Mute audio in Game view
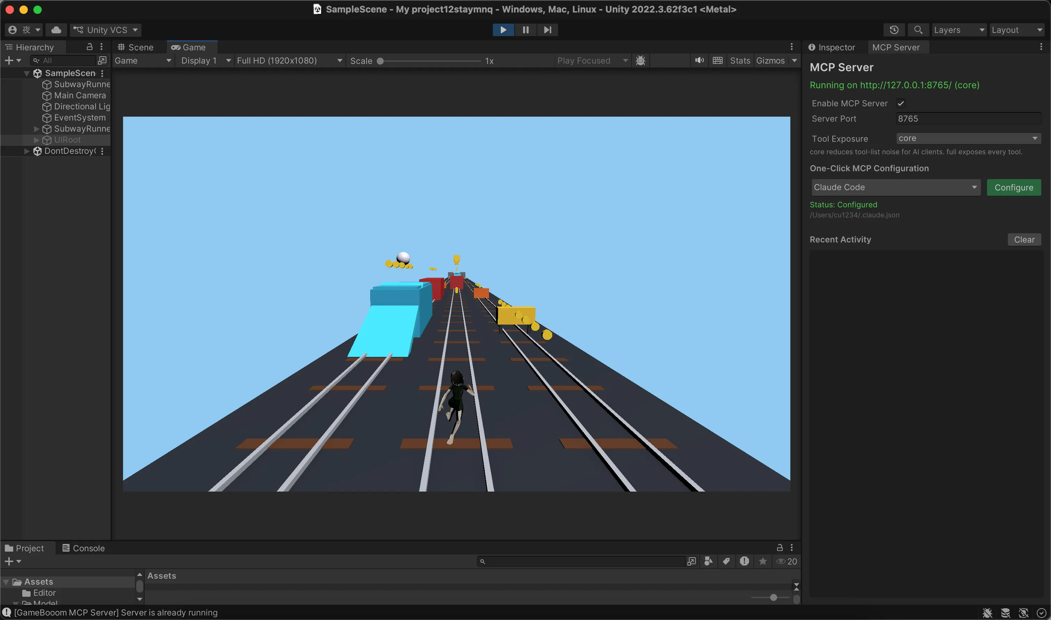This screenshot has width=1051, height=620. coord(699,61)
